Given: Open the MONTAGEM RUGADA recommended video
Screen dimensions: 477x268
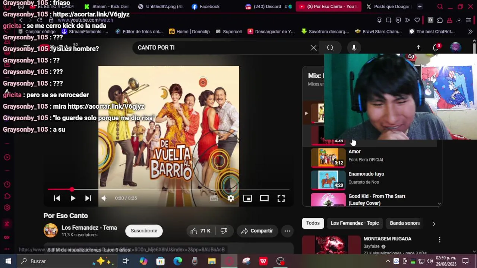Looking at the screenshot, I should (387, 239).
